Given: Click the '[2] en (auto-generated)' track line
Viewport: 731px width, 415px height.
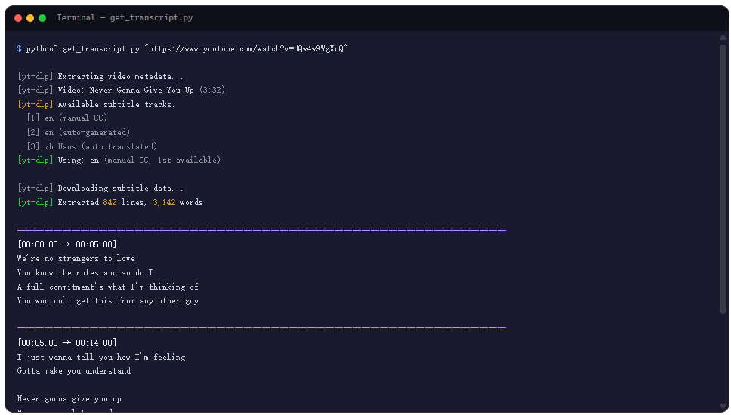Looking at the screenshot, I should (79, 132).
